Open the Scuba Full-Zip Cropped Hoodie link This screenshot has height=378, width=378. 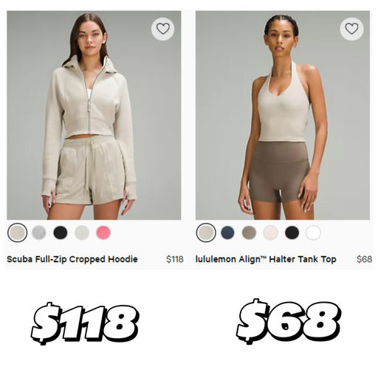[72, 259]
